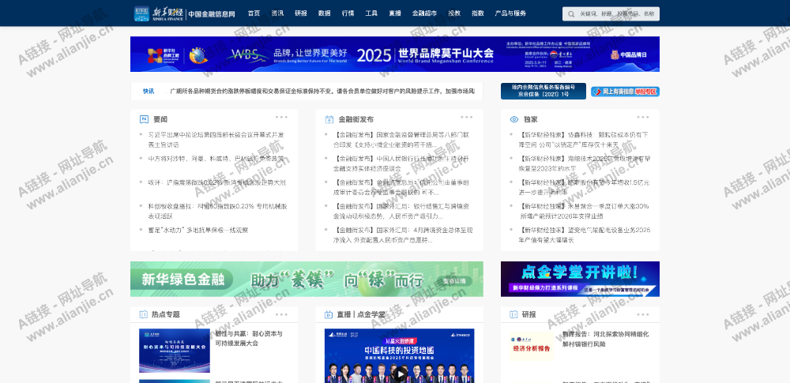
Task: Click the 境内金融信息服务报备编号 badge
Action: point(544,92)
